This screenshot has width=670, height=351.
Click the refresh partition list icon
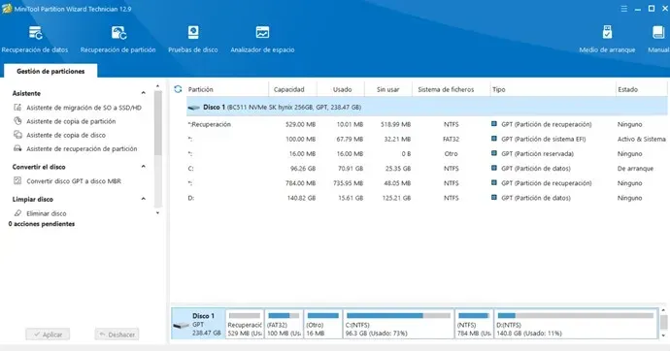coord(178,89)
